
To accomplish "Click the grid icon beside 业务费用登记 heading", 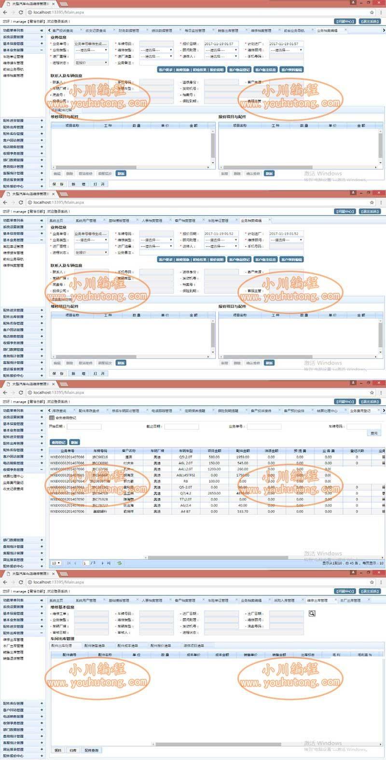I will [x=52, y=418].
